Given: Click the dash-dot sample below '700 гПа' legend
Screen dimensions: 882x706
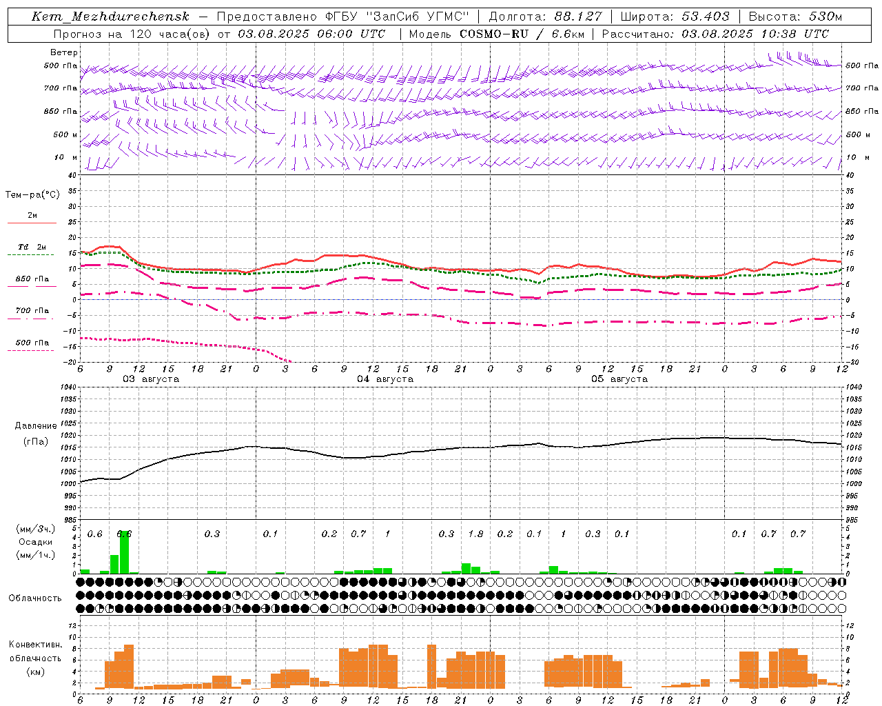Looking at the screenshot, I should coord(32,319).
